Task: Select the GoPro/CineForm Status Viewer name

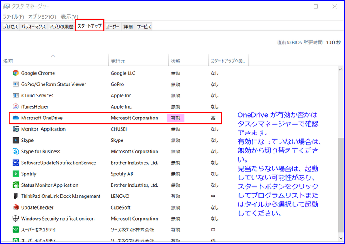Action: pyautogui.click(x=53, y=84)
